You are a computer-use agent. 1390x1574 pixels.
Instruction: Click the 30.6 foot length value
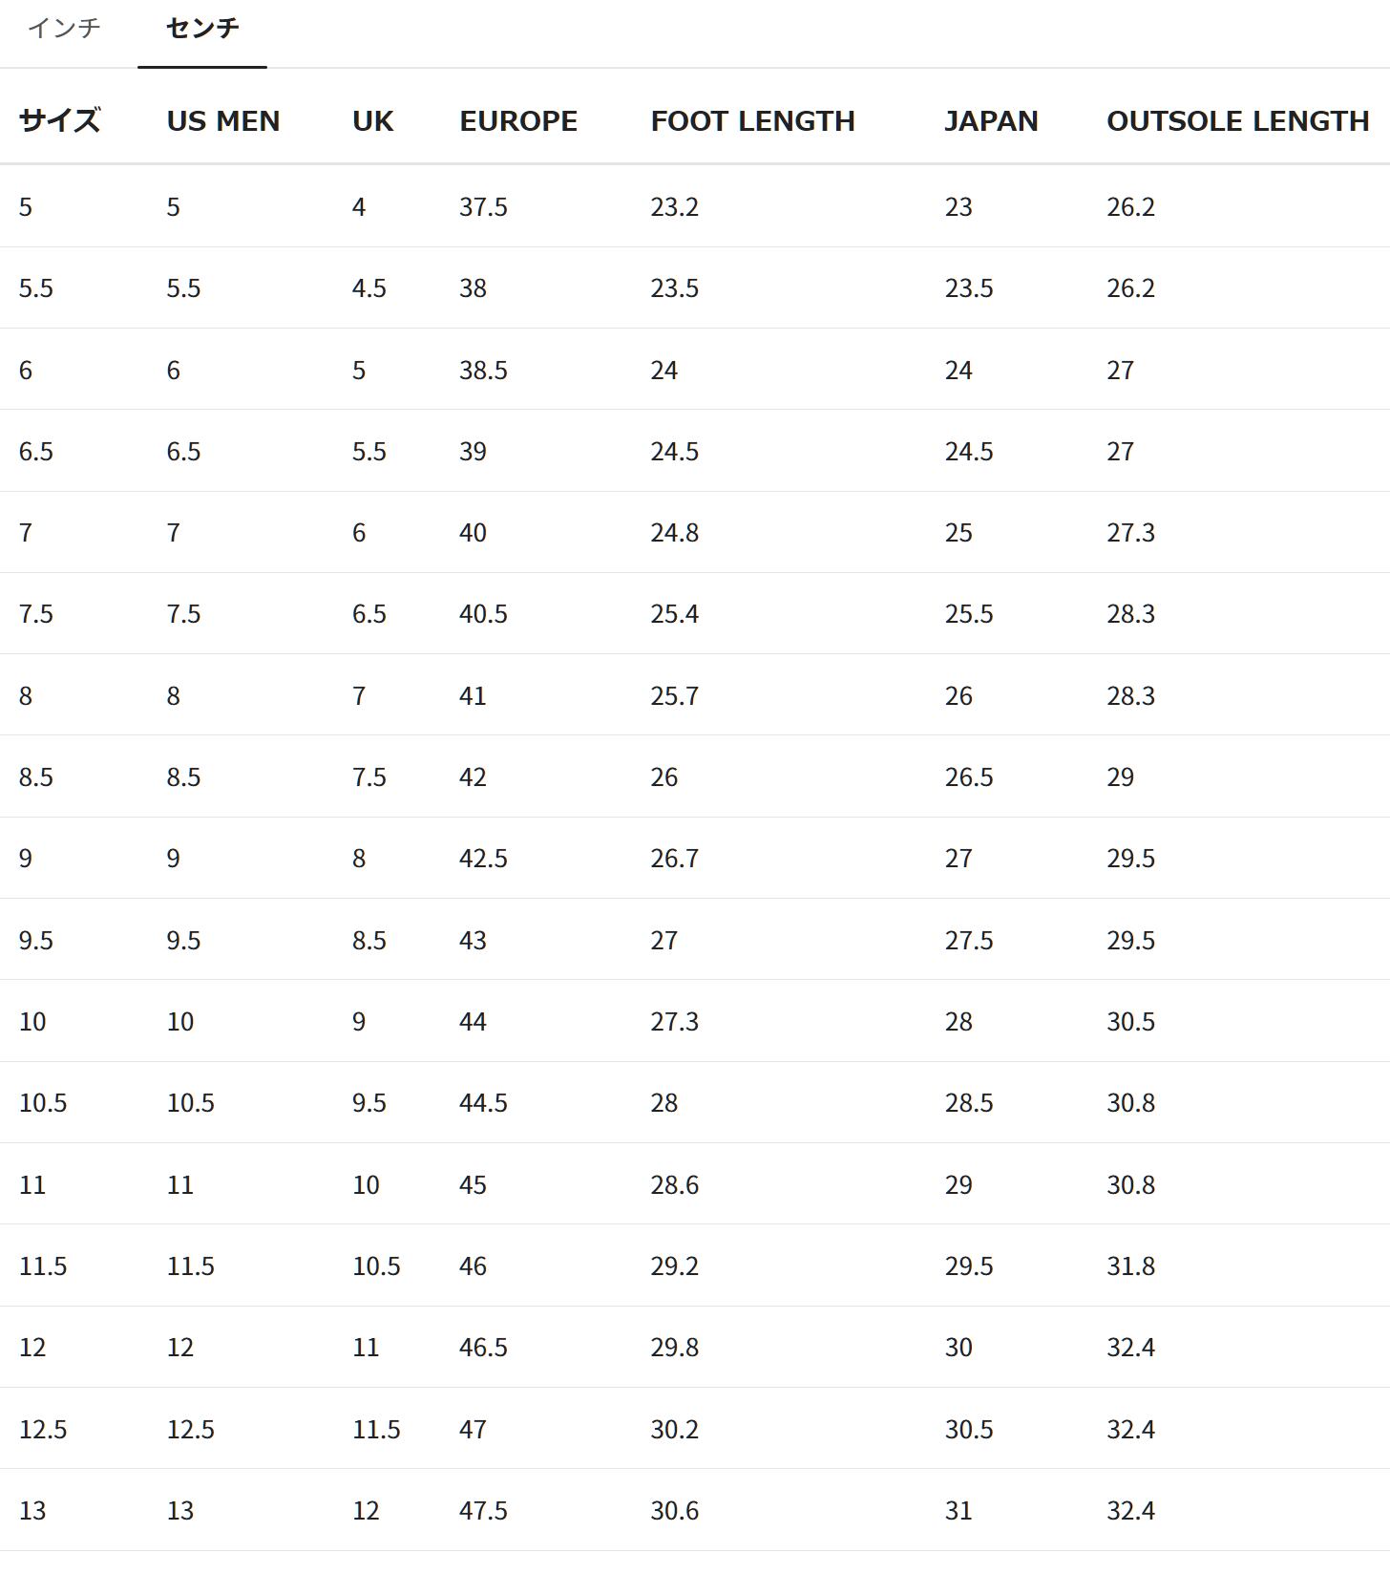tap(674, 1511)
